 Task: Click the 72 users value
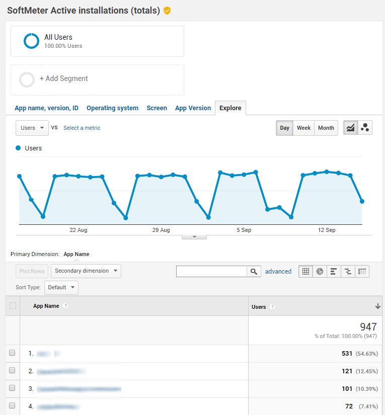(x=349, y=406)
